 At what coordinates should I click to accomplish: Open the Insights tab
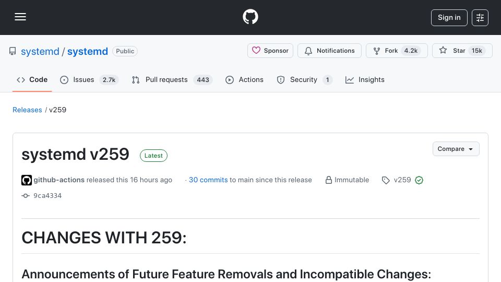coord(365,79)
